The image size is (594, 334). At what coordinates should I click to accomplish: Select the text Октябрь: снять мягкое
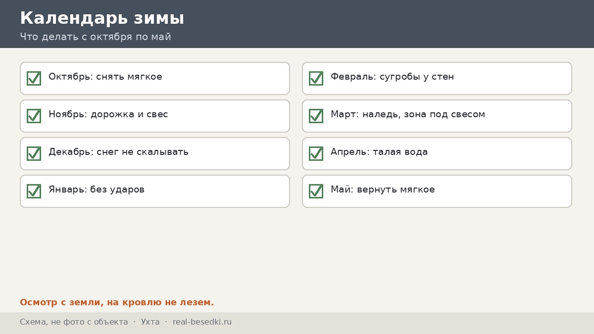pos(105,77)
